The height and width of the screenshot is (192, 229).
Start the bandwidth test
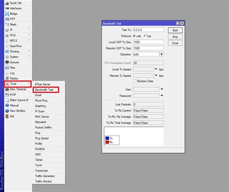coord(175,30)
